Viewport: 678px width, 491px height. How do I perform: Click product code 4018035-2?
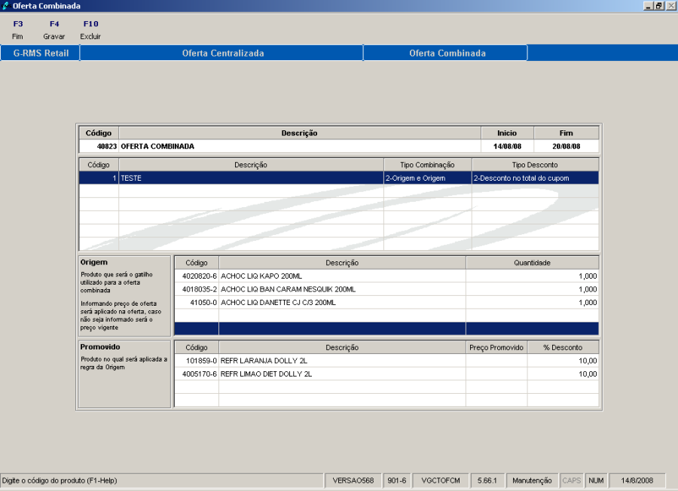pyautogui.click(x=197, y=289)
